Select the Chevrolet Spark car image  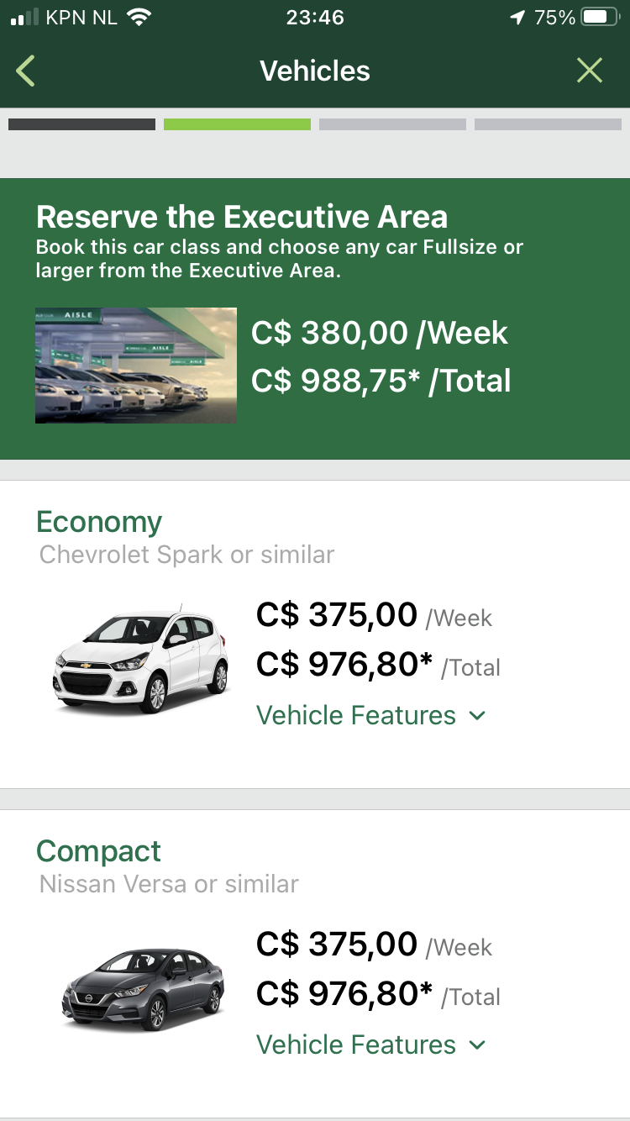point(141,660)
